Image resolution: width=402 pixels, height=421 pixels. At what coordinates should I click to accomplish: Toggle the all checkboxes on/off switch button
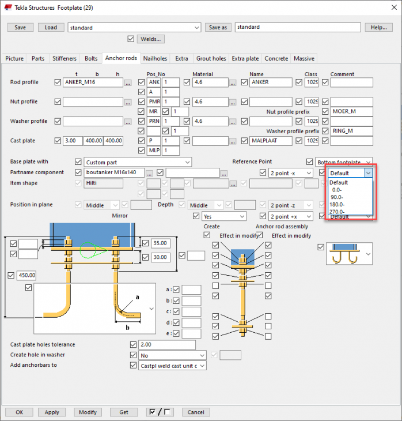(160, 412)
